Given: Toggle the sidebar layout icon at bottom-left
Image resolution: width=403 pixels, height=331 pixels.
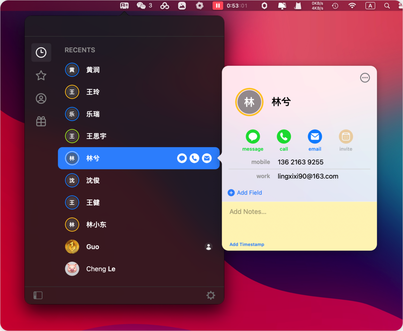Looking at the screenshot, I should tap(38, 295).
